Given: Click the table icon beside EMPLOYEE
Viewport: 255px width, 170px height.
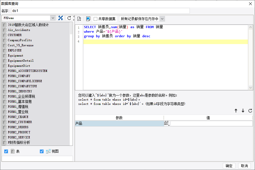Looking at the screenshot, I should [x=5, y=50].
